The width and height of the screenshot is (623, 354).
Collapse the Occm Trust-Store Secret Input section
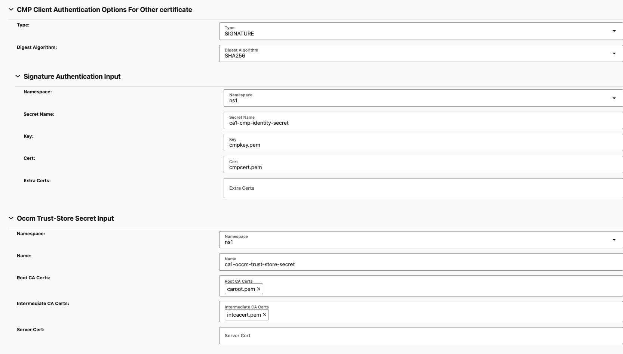click(x=10, y=218)
